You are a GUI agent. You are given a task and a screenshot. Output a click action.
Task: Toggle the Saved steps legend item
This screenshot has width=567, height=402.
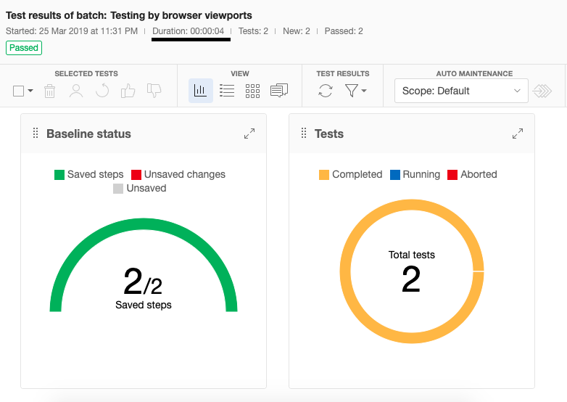coord(89,174)
